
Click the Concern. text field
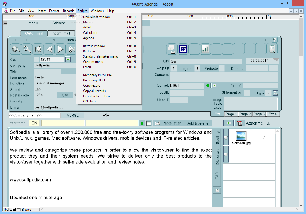(224, 77)
